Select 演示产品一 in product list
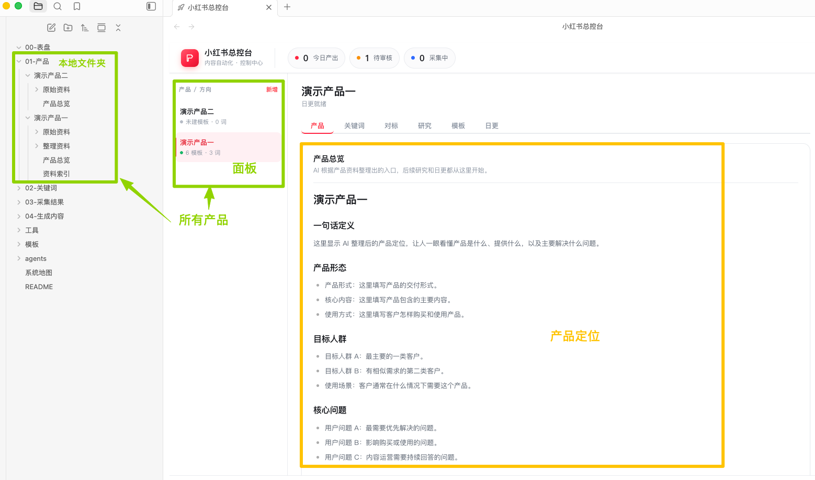 click(x=229, y=147)
